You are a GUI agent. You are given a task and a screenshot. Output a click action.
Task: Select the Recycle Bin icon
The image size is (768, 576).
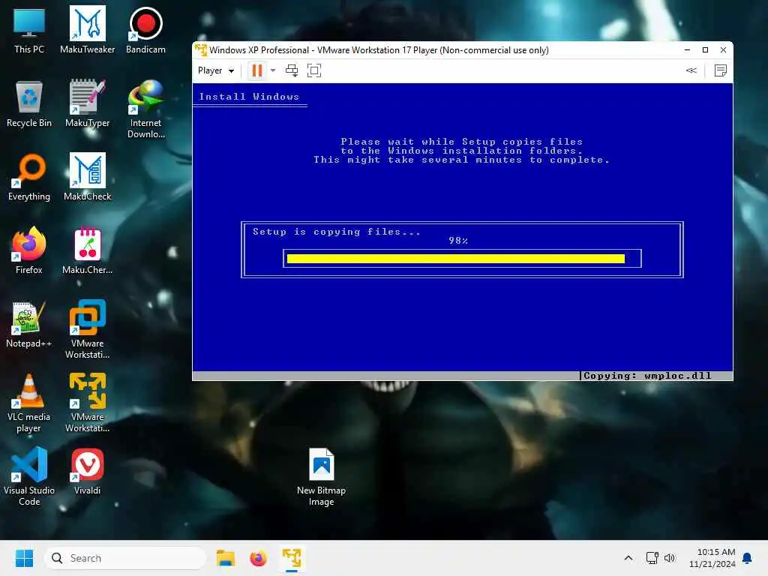(29, 103)
